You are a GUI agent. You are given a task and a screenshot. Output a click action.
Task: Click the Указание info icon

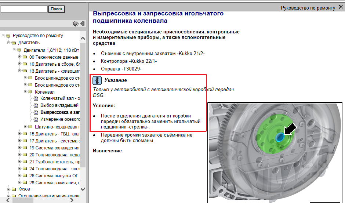point(97,80)
